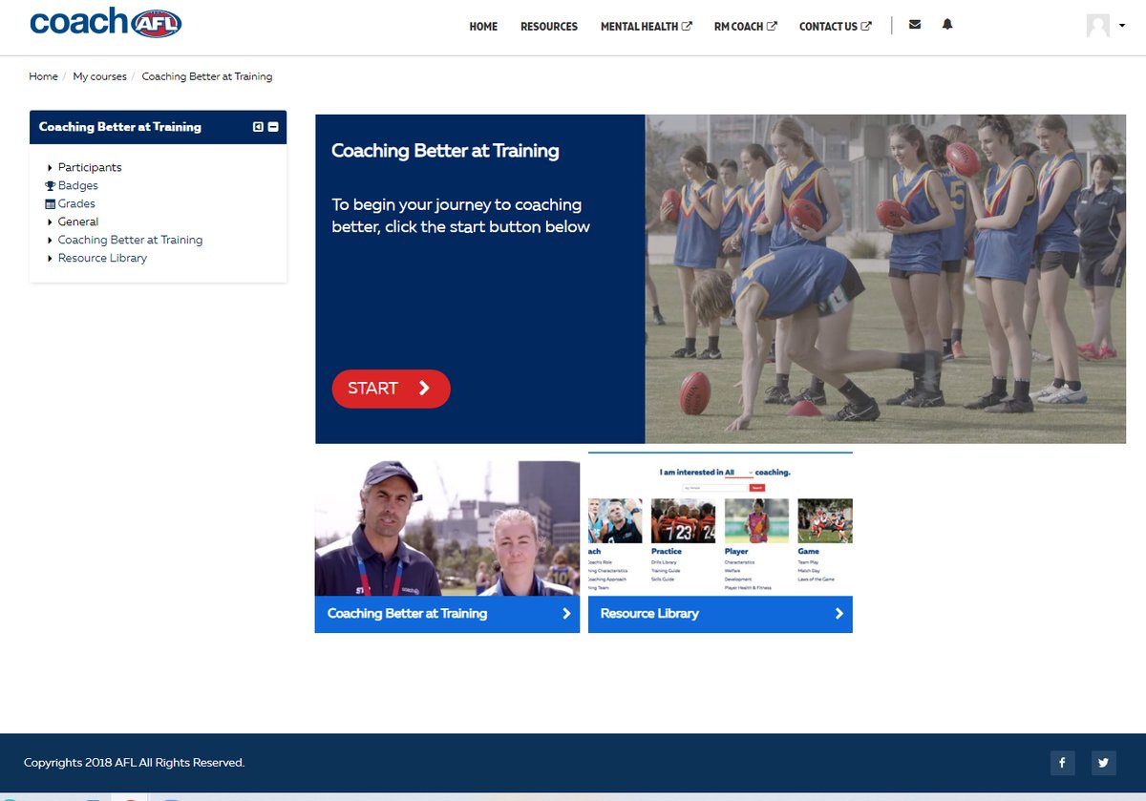Open MENTAL HEALTH external link

[x=646, y=27]
